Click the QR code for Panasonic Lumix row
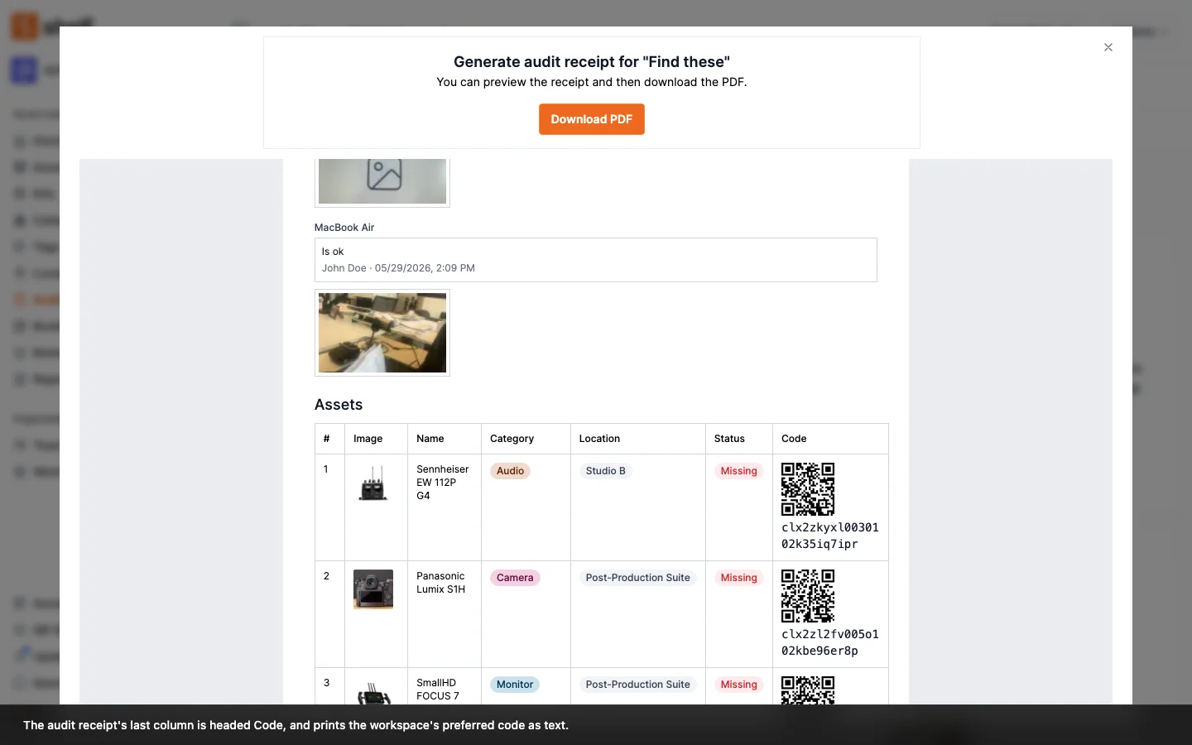Image resolution: width=1192 pixels, height=745 pixels. point(808,596)
